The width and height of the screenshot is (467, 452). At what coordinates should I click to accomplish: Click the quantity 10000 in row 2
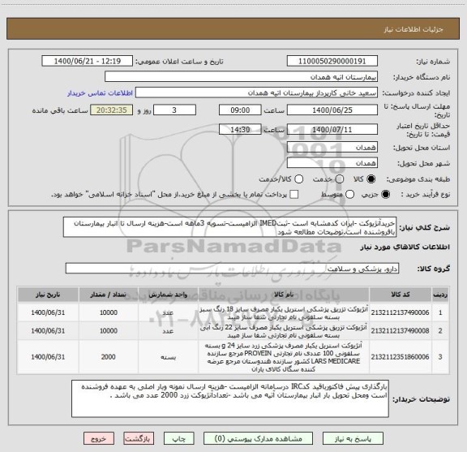(x=109, y=330)
